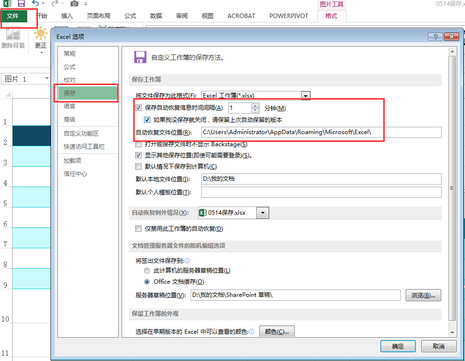
Task: Click the 自动恢复文件位置 path field
Action: (321, 132)
